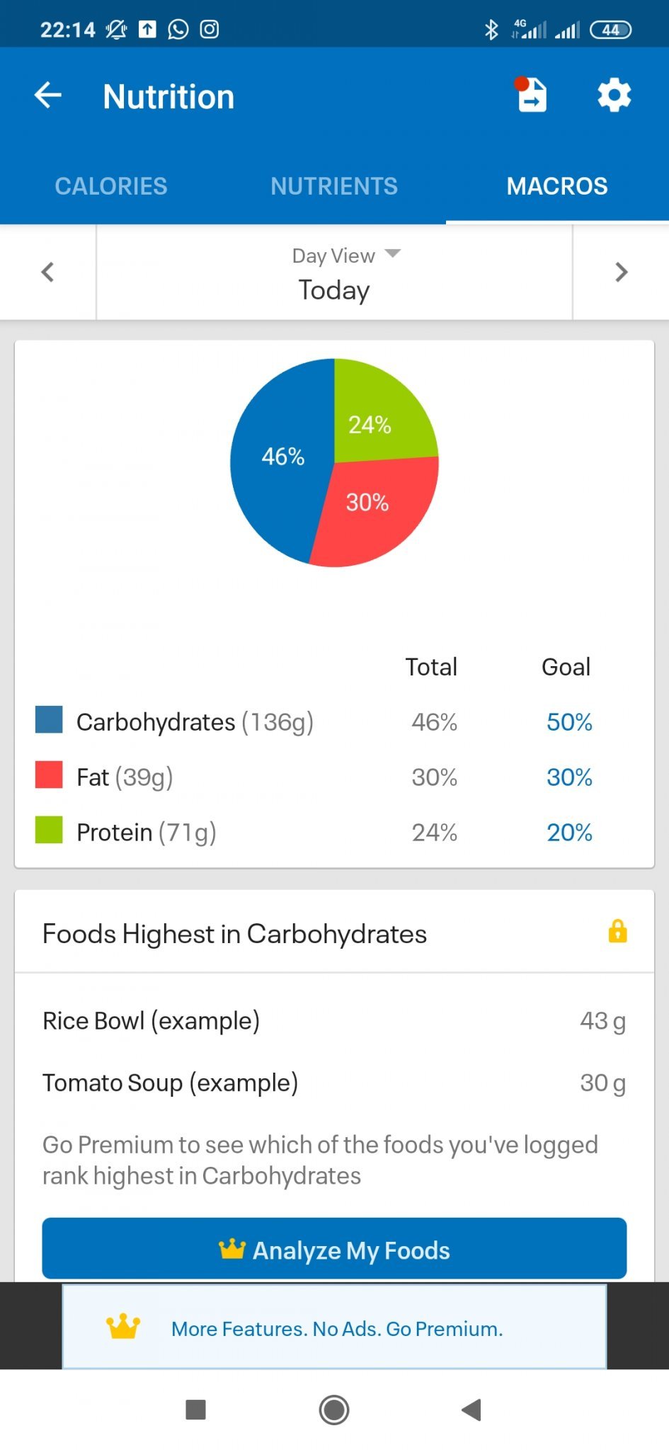Switch to the Nutrients tab
This screenshot has width=669, height=1450.
click(334, 186)
